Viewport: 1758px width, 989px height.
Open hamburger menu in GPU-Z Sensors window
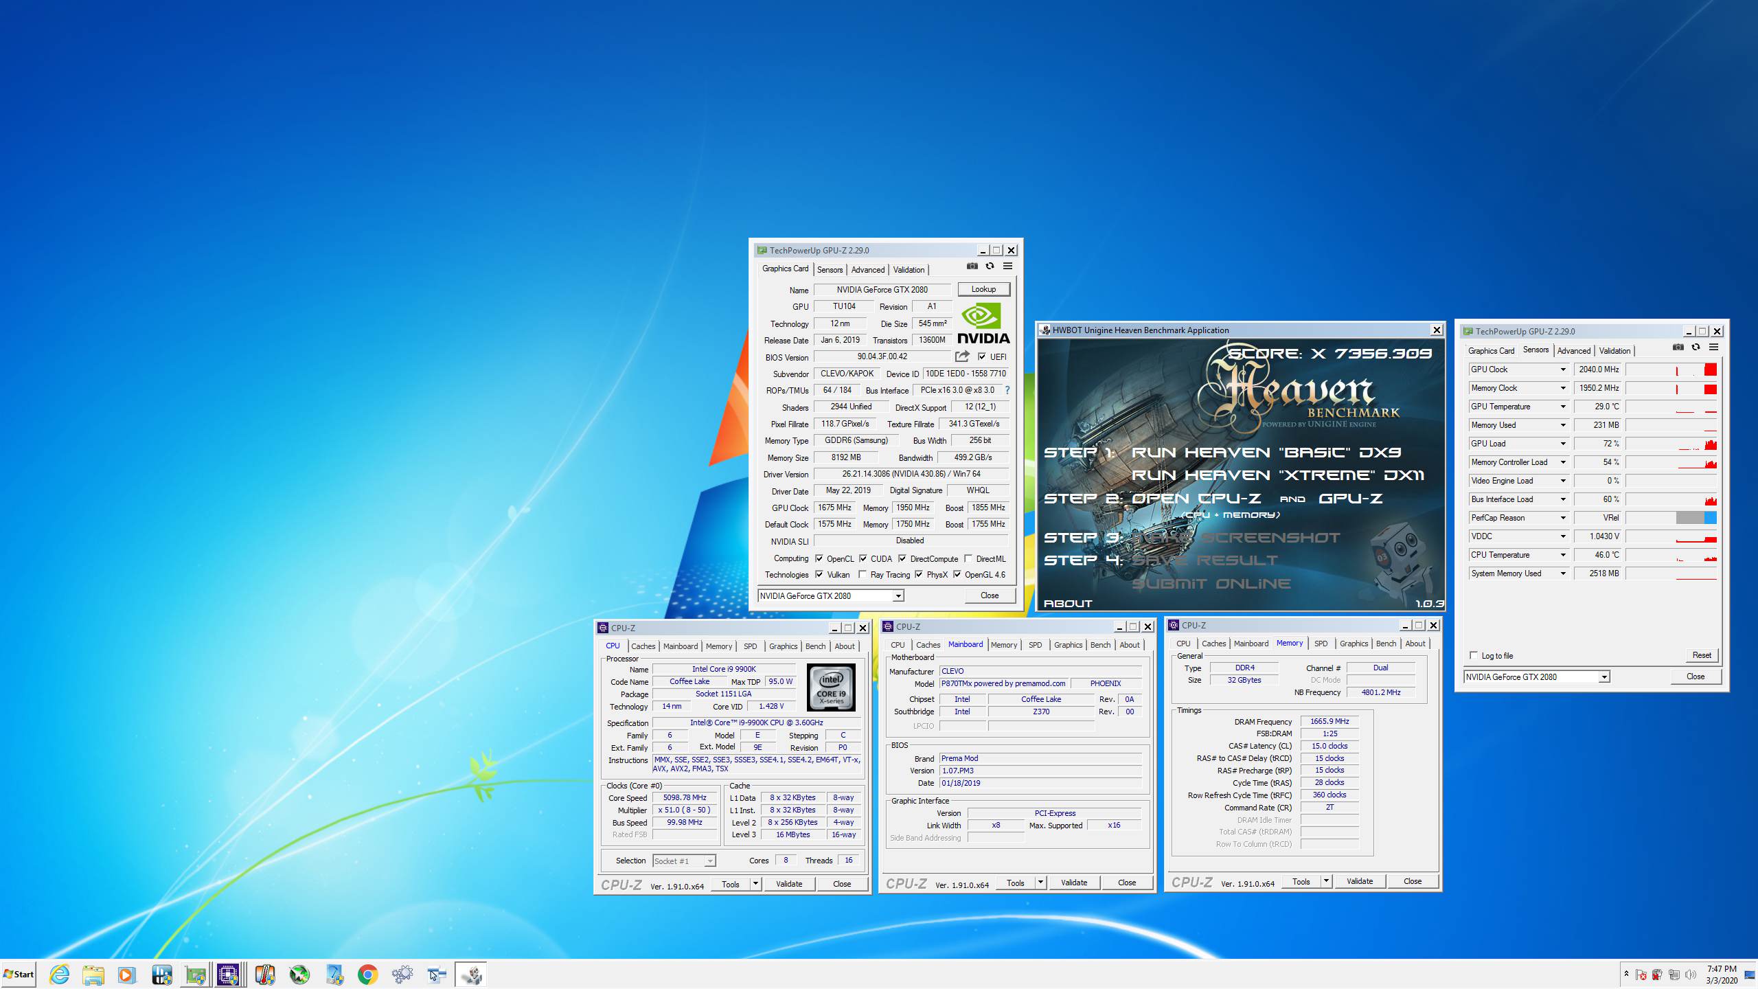tap(1713, 348)
